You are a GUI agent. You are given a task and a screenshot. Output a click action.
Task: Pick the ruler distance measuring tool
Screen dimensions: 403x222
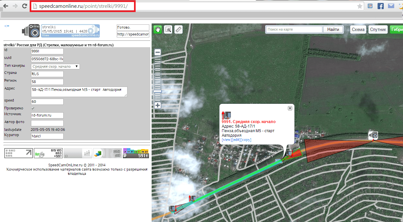(x=178, y=29)
